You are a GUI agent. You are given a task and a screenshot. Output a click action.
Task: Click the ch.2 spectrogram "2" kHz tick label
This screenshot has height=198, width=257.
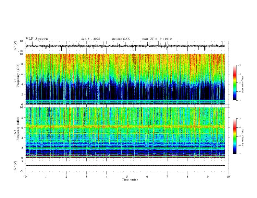click(23, 148)
